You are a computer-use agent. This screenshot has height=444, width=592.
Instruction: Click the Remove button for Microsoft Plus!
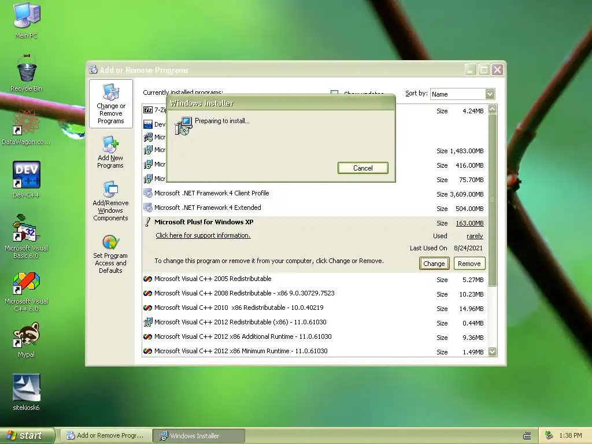(x=469, y=264)
